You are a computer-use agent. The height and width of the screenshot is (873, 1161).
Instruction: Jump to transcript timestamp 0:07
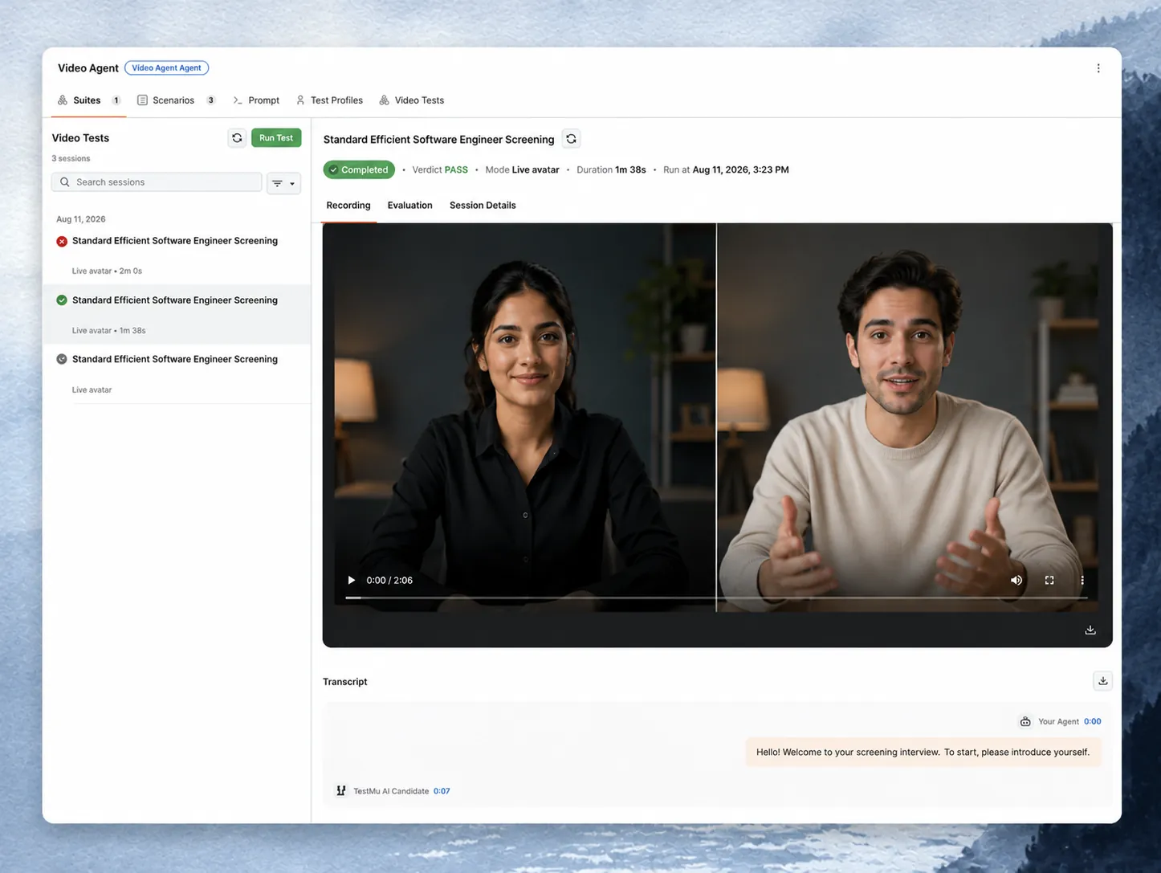point(442,791)
